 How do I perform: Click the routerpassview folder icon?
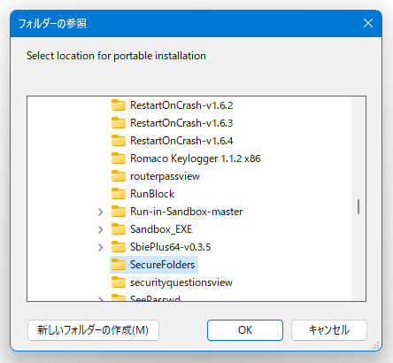click(119, 176)
